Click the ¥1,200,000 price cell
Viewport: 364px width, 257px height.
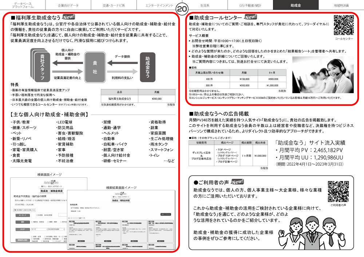pyautogui.click(x=272, y=85)
